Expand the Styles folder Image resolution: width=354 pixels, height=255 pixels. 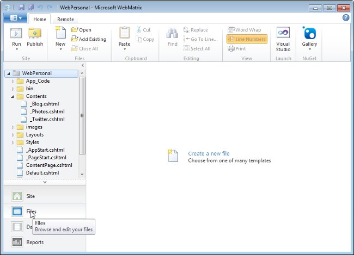click(x=13, y=142)
